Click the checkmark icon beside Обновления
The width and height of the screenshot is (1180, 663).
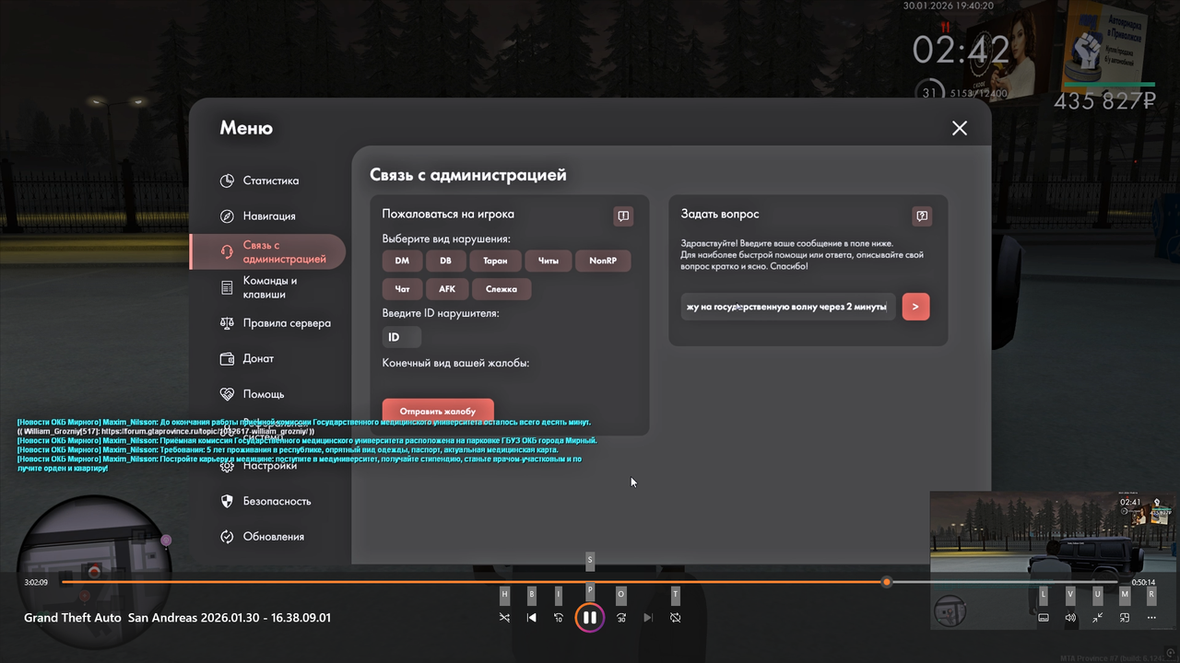click(x=227, y=536)
